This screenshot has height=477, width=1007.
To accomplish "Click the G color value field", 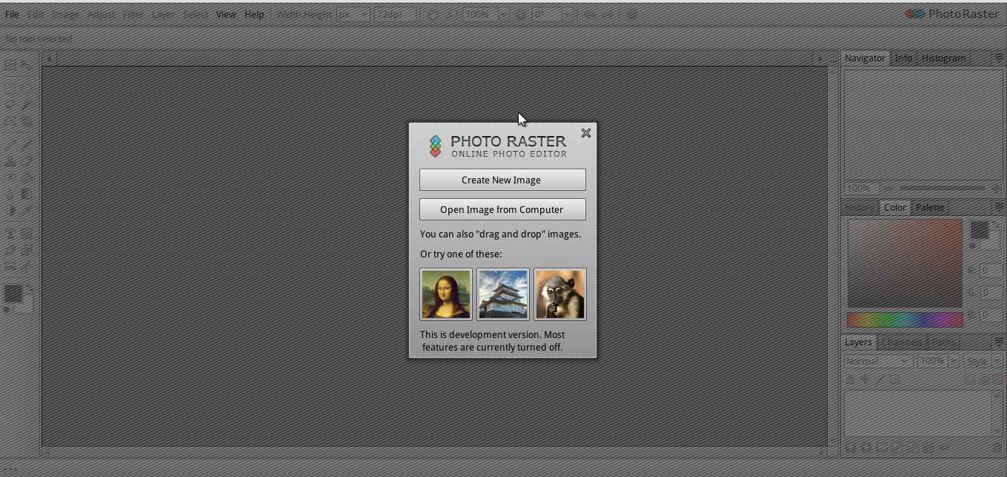I will pos(991,293).
